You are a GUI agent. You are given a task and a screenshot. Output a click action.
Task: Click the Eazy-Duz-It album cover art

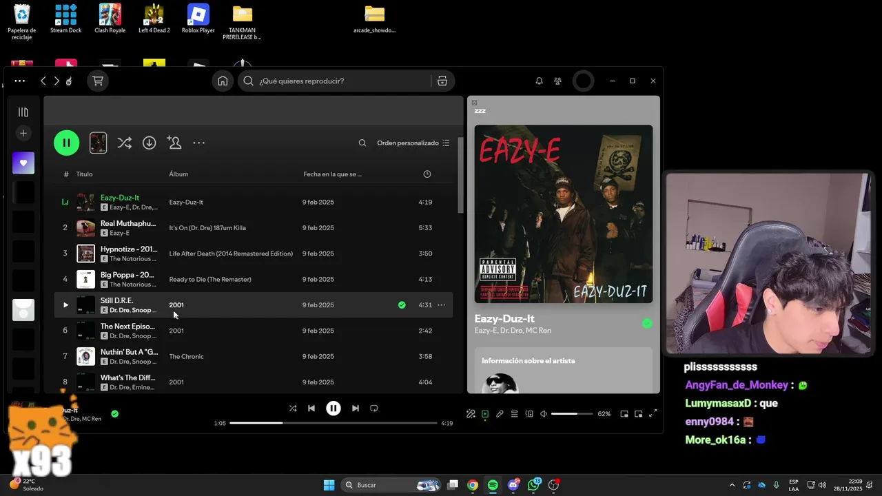[563, 214]
